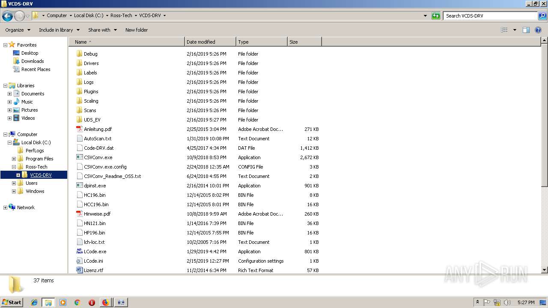Screen dimensions: 548x308
Task: Show hidden tray icons arrow
Action: (477, 302)
